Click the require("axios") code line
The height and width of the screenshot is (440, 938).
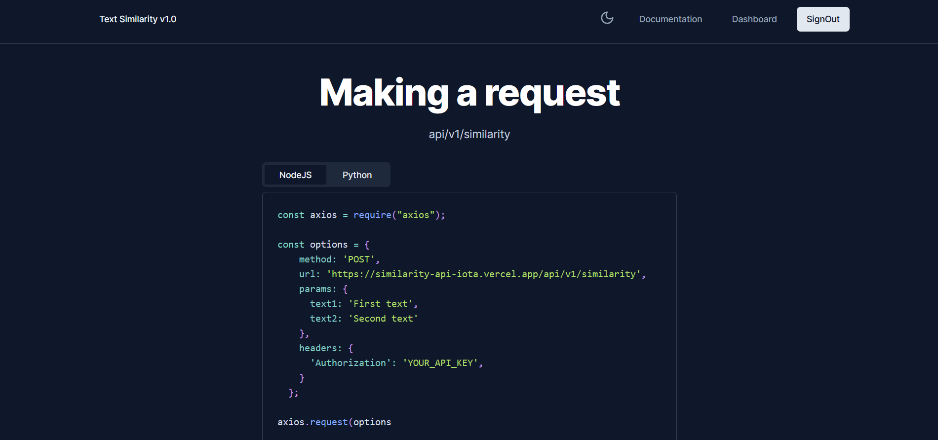(361, 215)
